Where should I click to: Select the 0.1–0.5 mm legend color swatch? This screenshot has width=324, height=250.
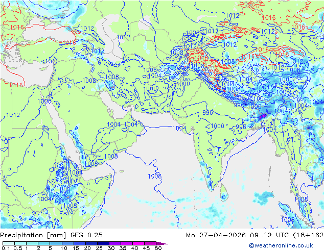[x=9, y=243]
